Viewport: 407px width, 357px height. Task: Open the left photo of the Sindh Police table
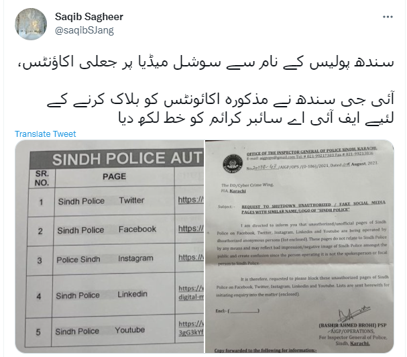click(109, 246)
